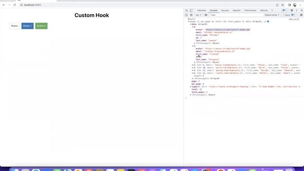Activate the DevTools inspect element picker
The image size is (304, 171).
pyautogui.click(x=187, y=10)
